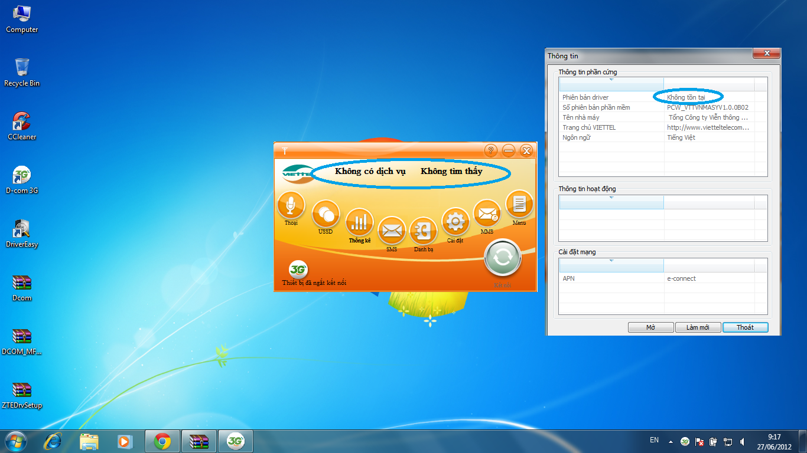The image size is (807, 453).
Task: Open the SMS messages icon
Action: tap(392, 231)
